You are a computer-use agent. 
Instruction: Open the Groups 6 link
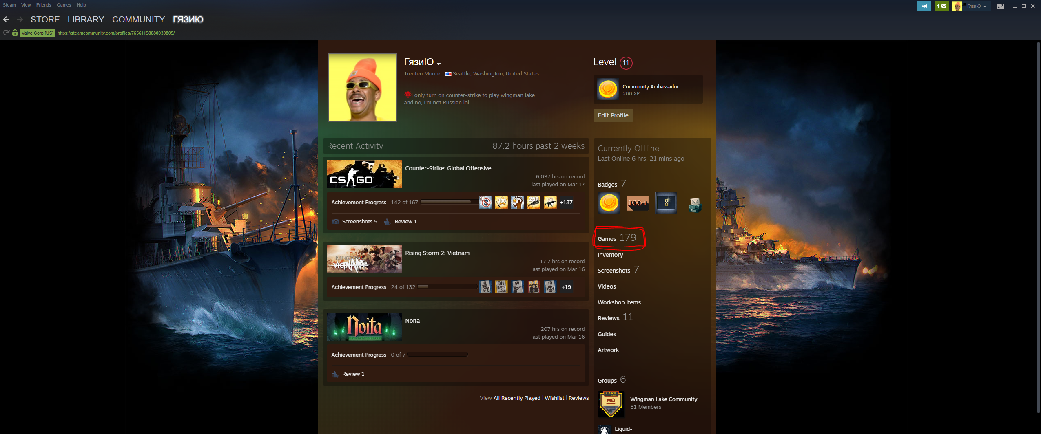click(612, 380)
